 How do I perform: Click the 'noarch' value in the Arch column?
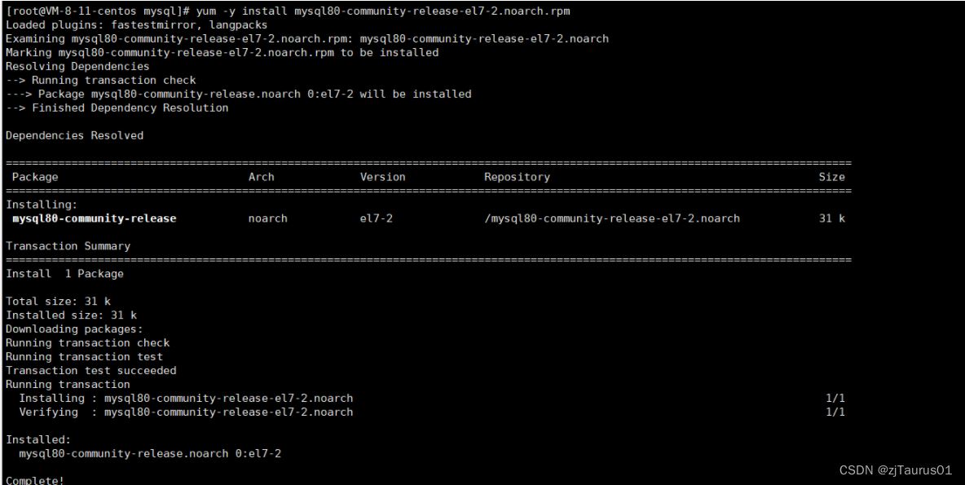tap(267, 218)
